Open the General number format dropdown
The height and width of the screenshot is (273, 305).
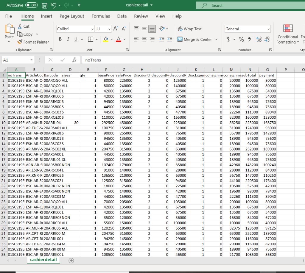(x=269, y=29)
